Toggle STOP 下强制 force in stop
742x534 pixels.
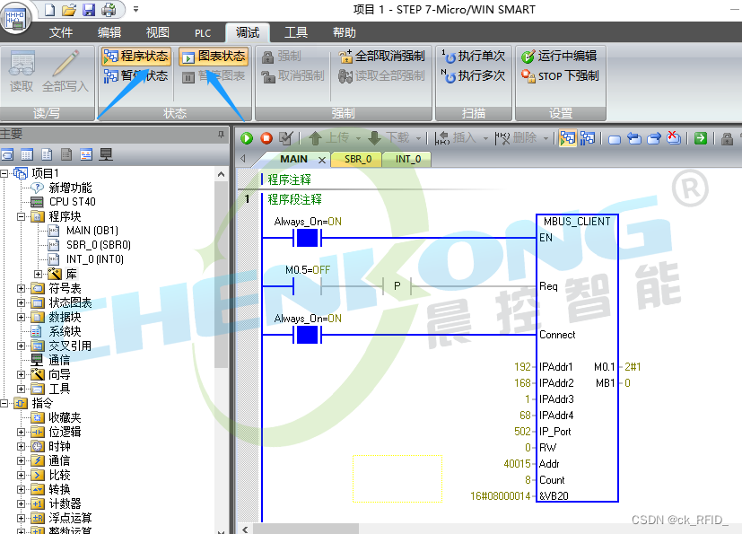pos(560,75)
